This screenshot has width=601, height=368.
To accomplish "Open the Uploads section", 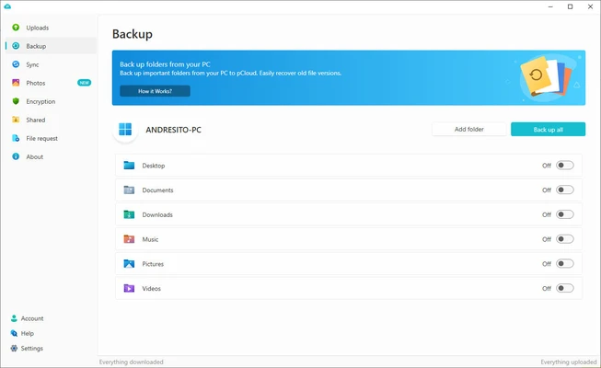I will tap(51, 28).
